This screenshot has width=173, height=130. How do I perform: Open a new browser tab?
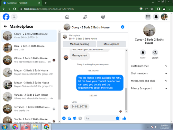[46, 3]
